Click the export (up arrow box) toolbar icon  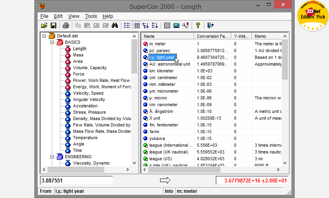tap(105, 25)
